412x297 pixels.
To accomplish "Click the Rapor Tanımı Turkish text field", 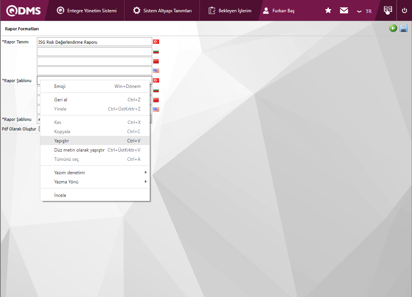I will [94, 42].
